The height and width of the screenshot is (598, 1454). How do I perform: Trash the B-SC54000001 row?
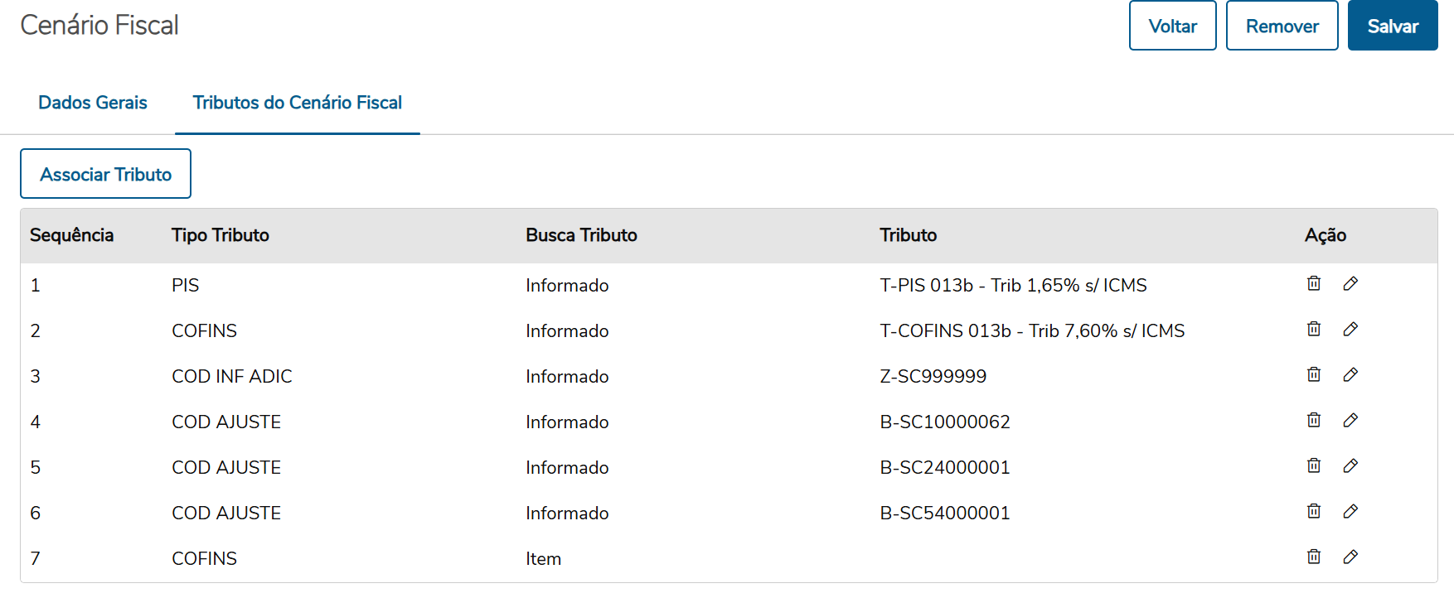(x=1314, y=512)
